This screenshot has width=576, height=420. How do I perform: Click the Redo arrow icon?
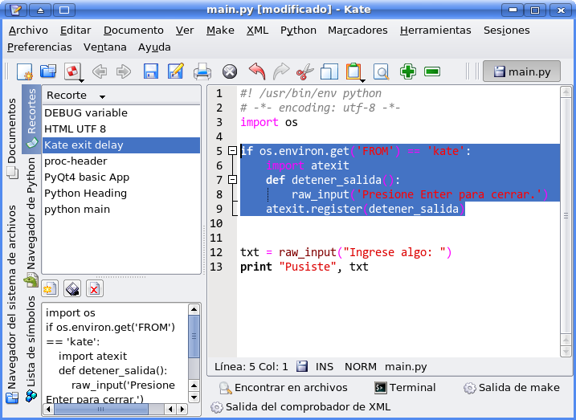281,71
